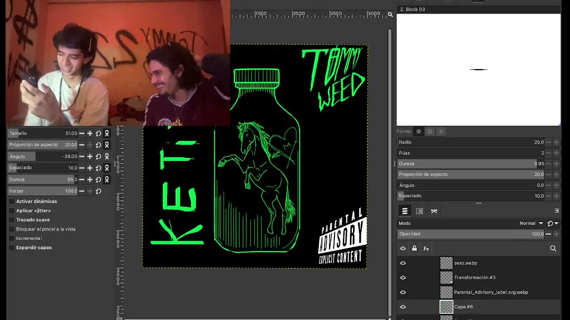Click the Radio slider in brush editor
Screen dimensions: 570x320
coord(471,142)
